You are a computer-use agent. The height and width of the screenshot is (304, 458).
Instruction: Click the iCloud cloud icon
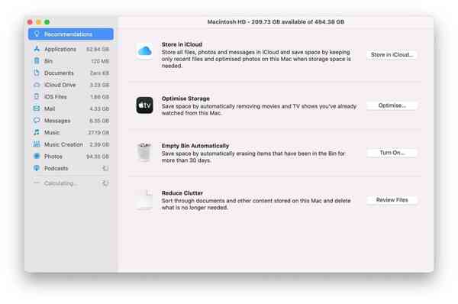click(144, 51)
